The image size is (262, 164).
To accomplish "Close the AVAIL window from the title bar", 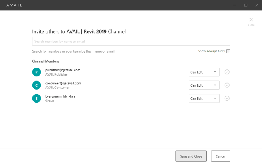I will click(x=257, y=5).
